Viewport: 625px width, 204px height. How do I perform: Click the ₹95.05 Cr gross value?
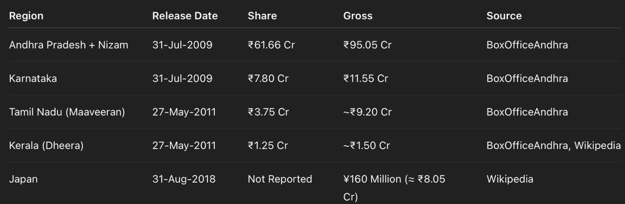(x=367, y=45)
